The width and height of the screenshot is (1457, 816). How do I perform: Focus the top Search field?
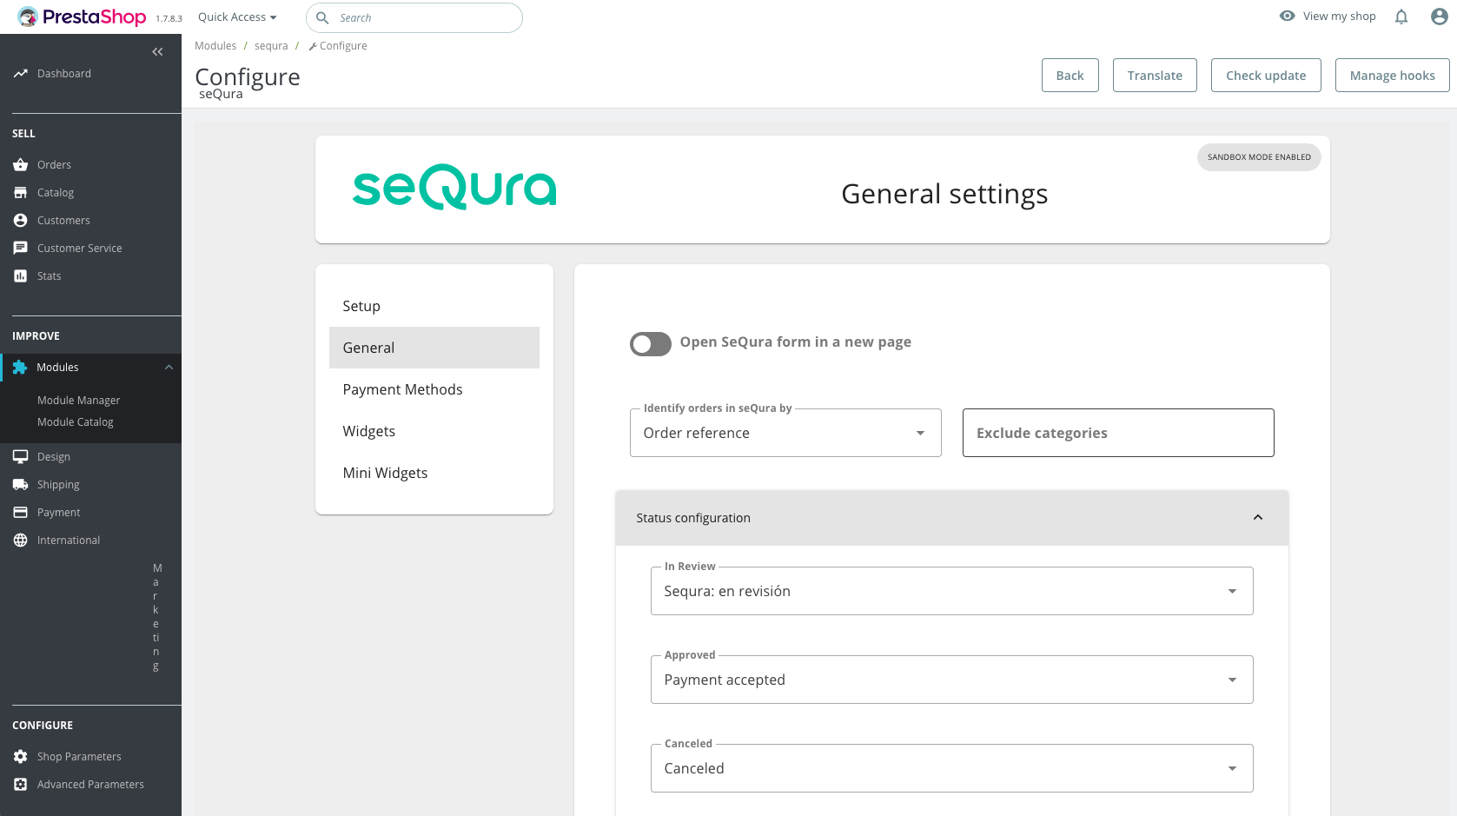tap(414, 17)
